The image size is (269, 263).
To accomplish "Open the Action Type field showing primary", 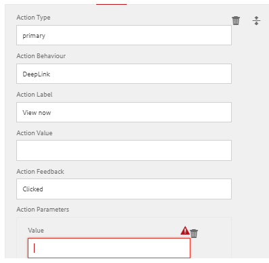I will point(124,35).
